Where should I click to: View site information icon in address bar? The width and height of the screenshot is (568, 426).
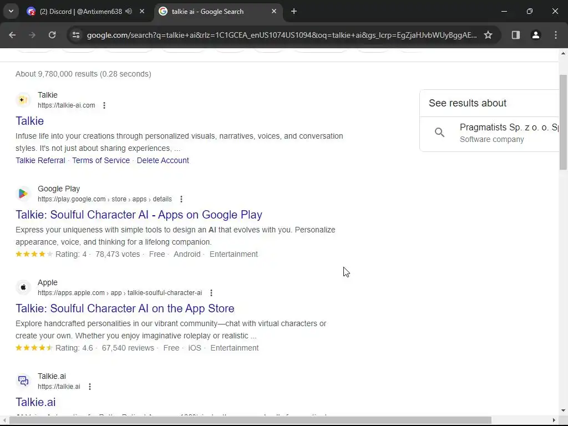pos(76,35)
